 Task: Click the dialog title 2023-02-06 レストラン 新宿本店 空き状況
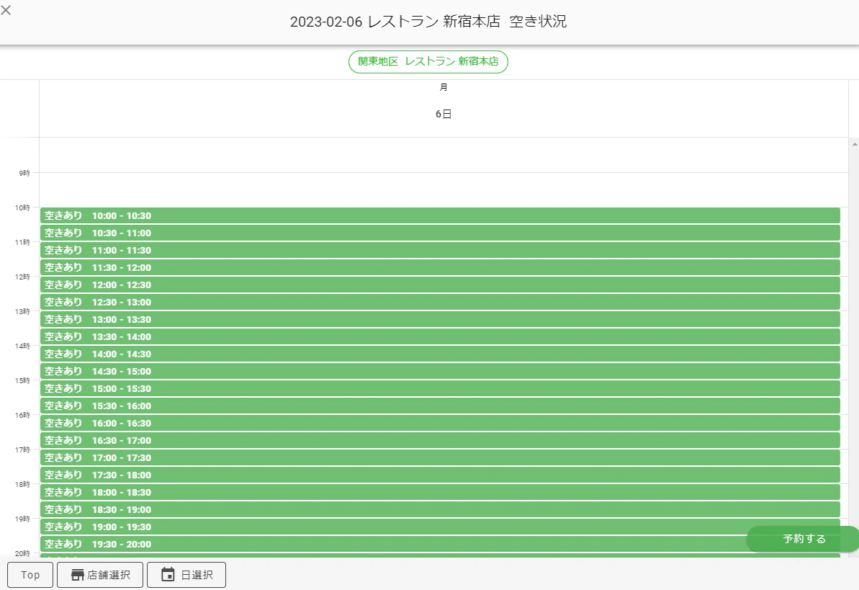click(x=428, y=22)
